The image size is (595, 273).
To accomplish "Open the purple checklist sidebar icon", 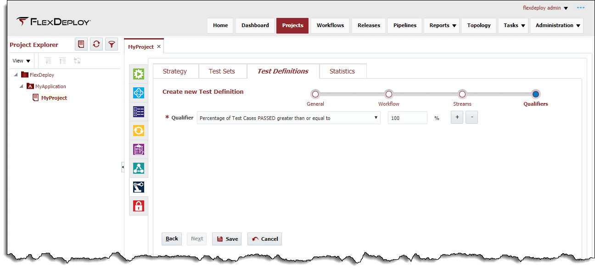I will point(139,112).
